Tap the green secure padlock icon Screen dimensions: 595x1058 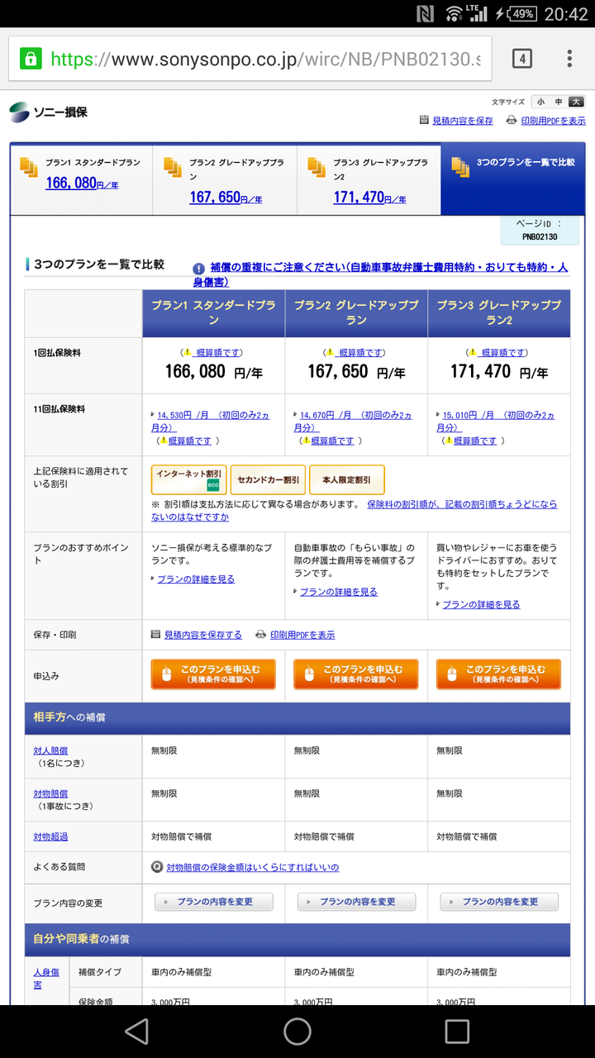[x=31, y=59]
